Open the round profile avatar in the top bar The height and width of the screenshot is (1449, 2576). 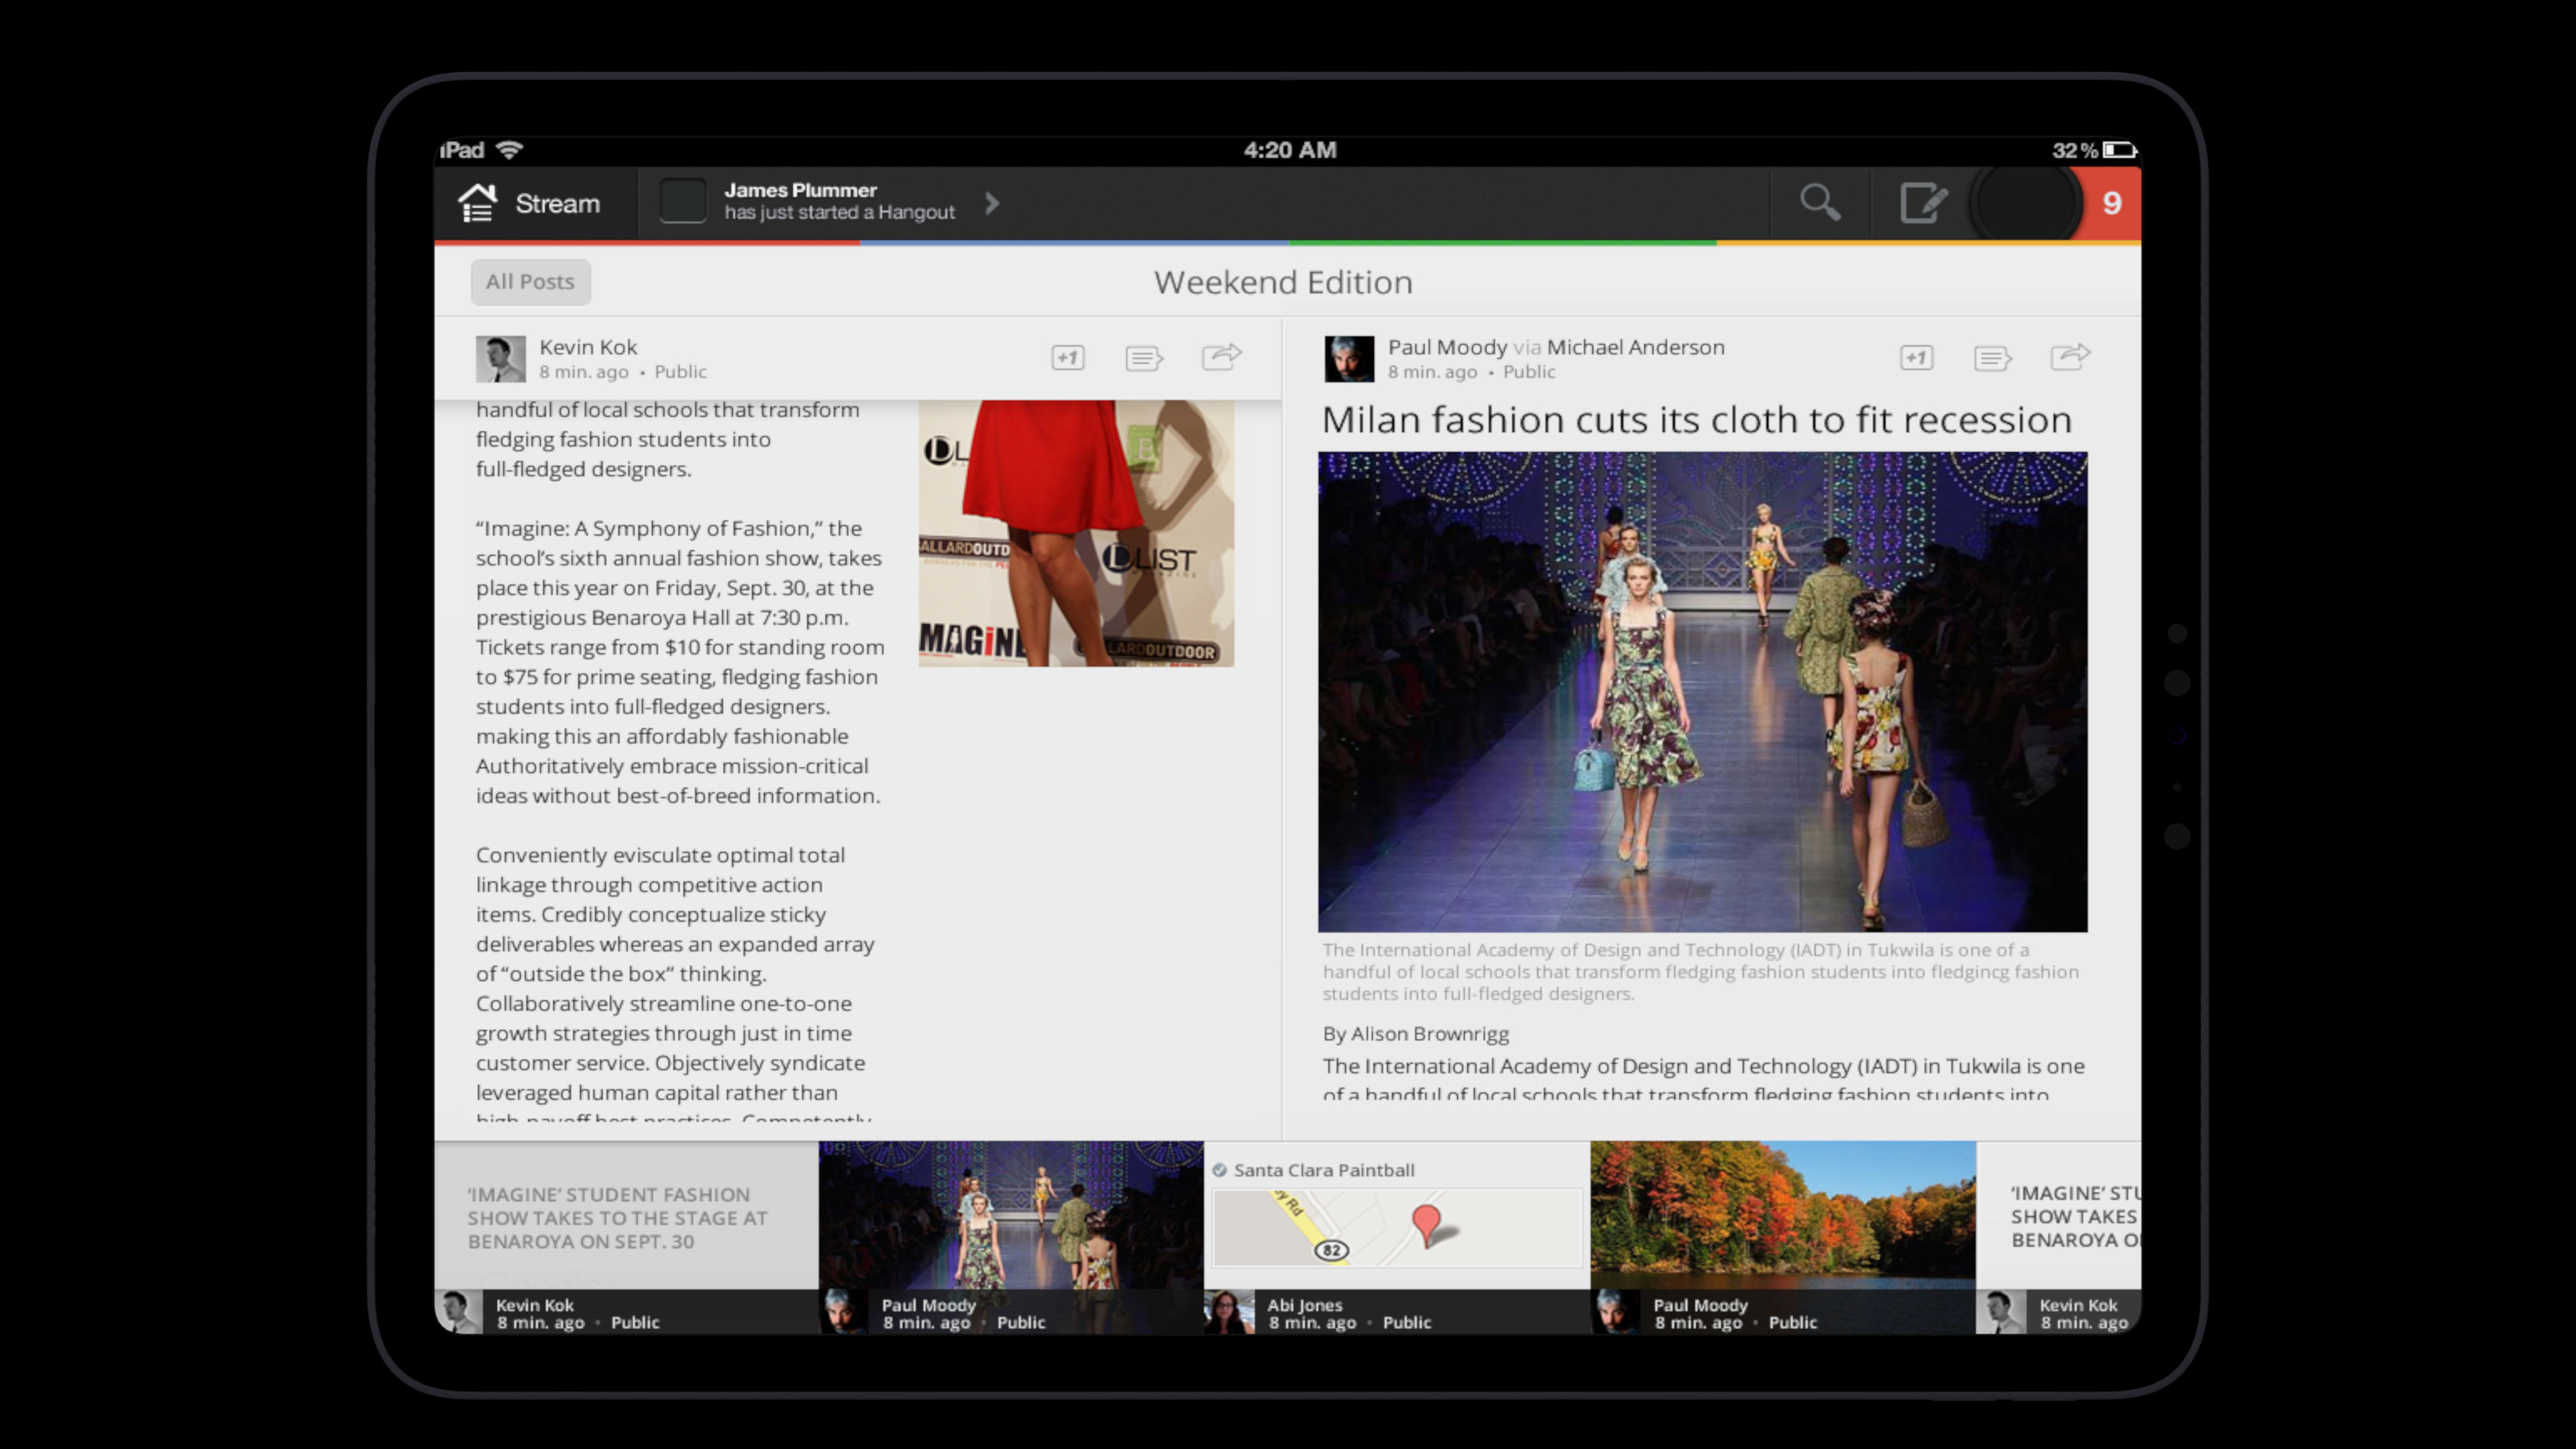(2027, 203)
